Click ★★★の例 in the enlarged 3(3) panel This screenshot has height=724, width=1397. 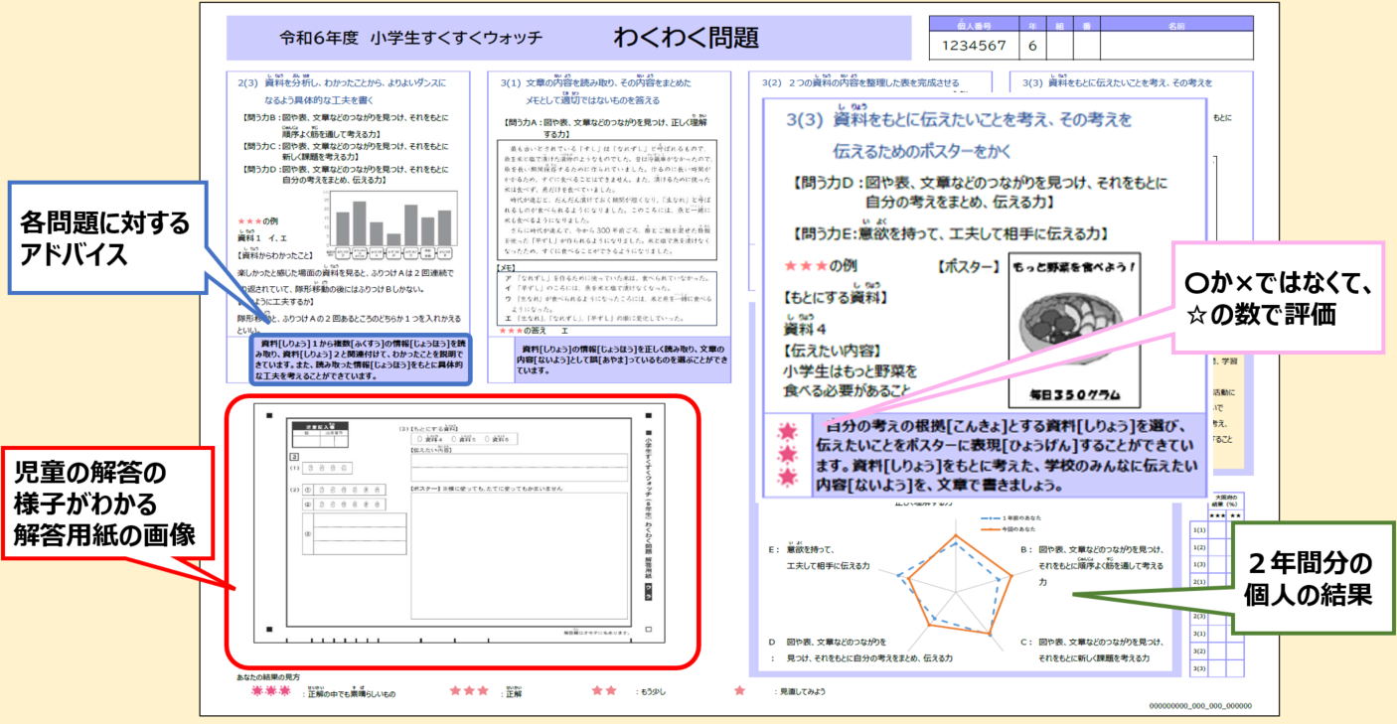821,266
